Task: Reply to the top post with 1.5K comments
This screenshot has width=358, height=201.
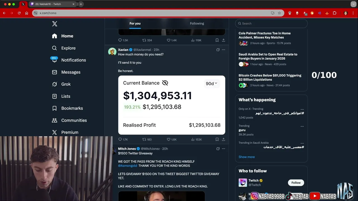Action: pos(123,40)
